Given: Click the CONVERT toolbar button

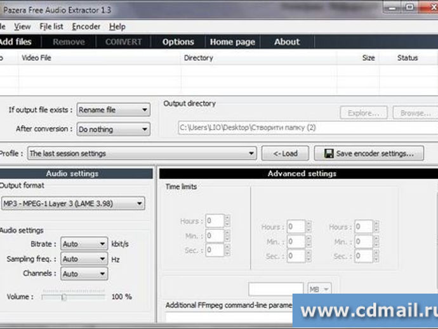Looking at the screenshot, I should point(123,42).
